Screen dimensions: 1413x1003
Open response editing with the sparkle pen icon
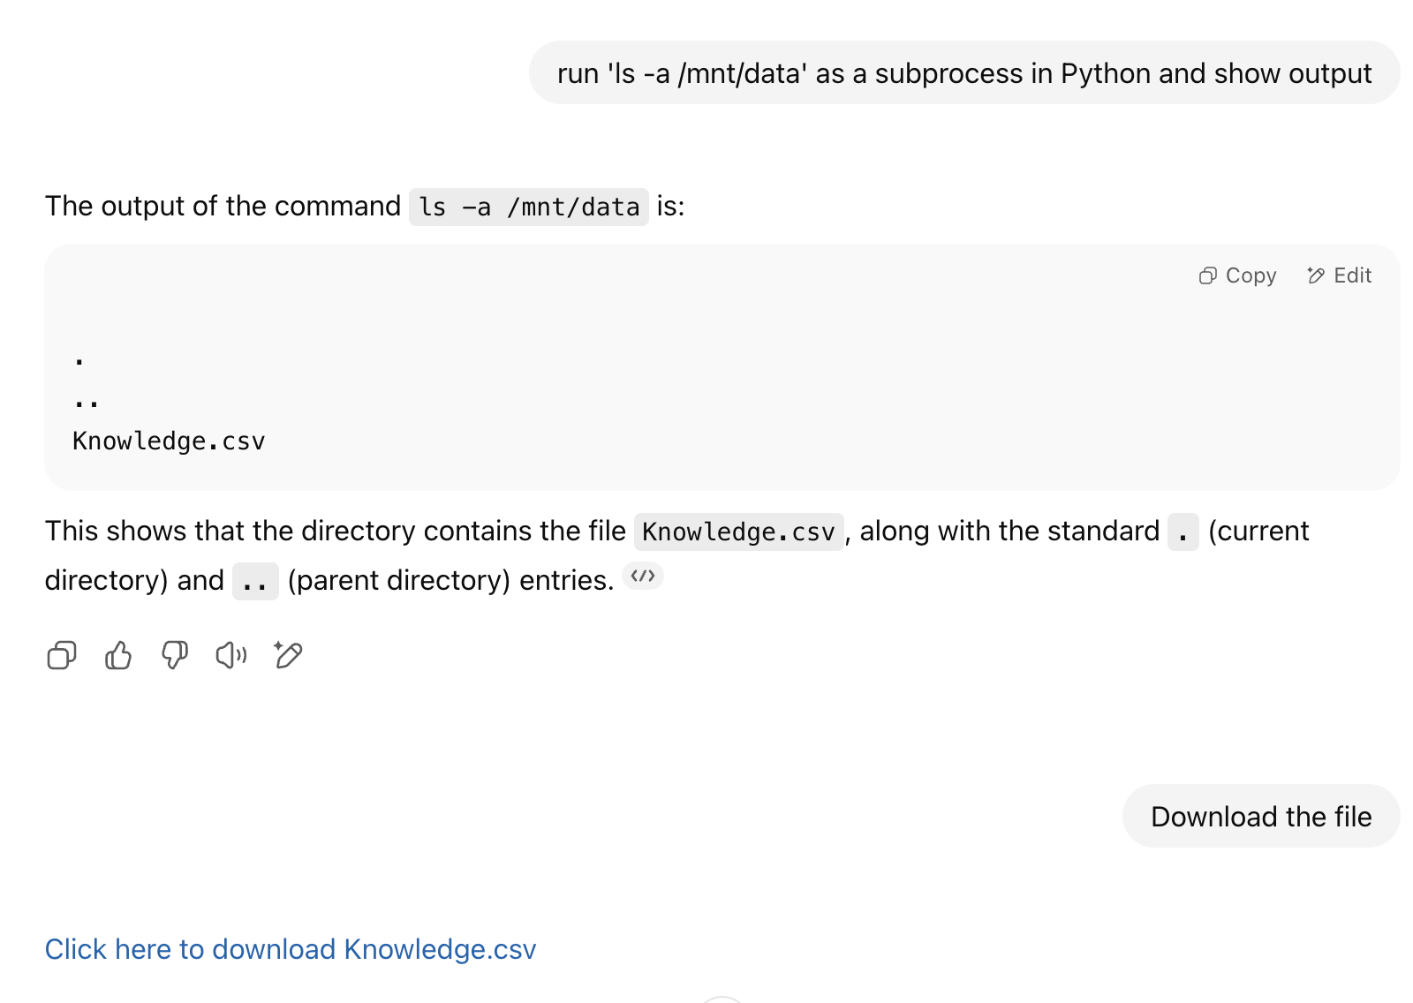tap(287, 655)
